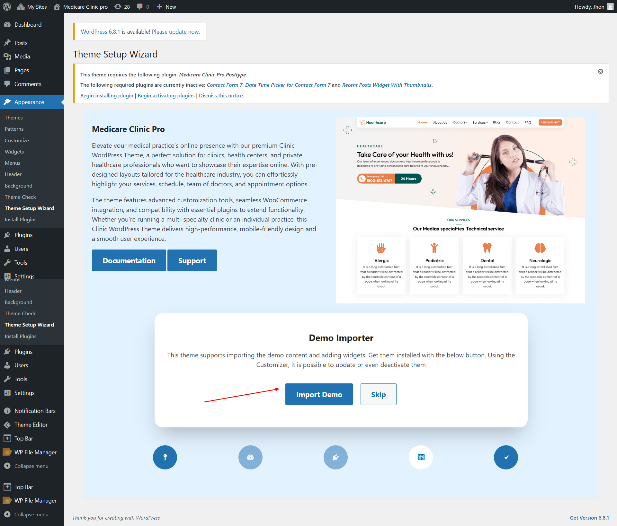
Task: Open the Widgets submenu item
Action: pyautogui.click(x=14, y=152)
